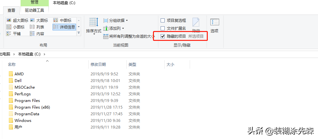318x139 pixels.
Task: Click the Program Files (x86) folder icon
Action: point(11,107)
